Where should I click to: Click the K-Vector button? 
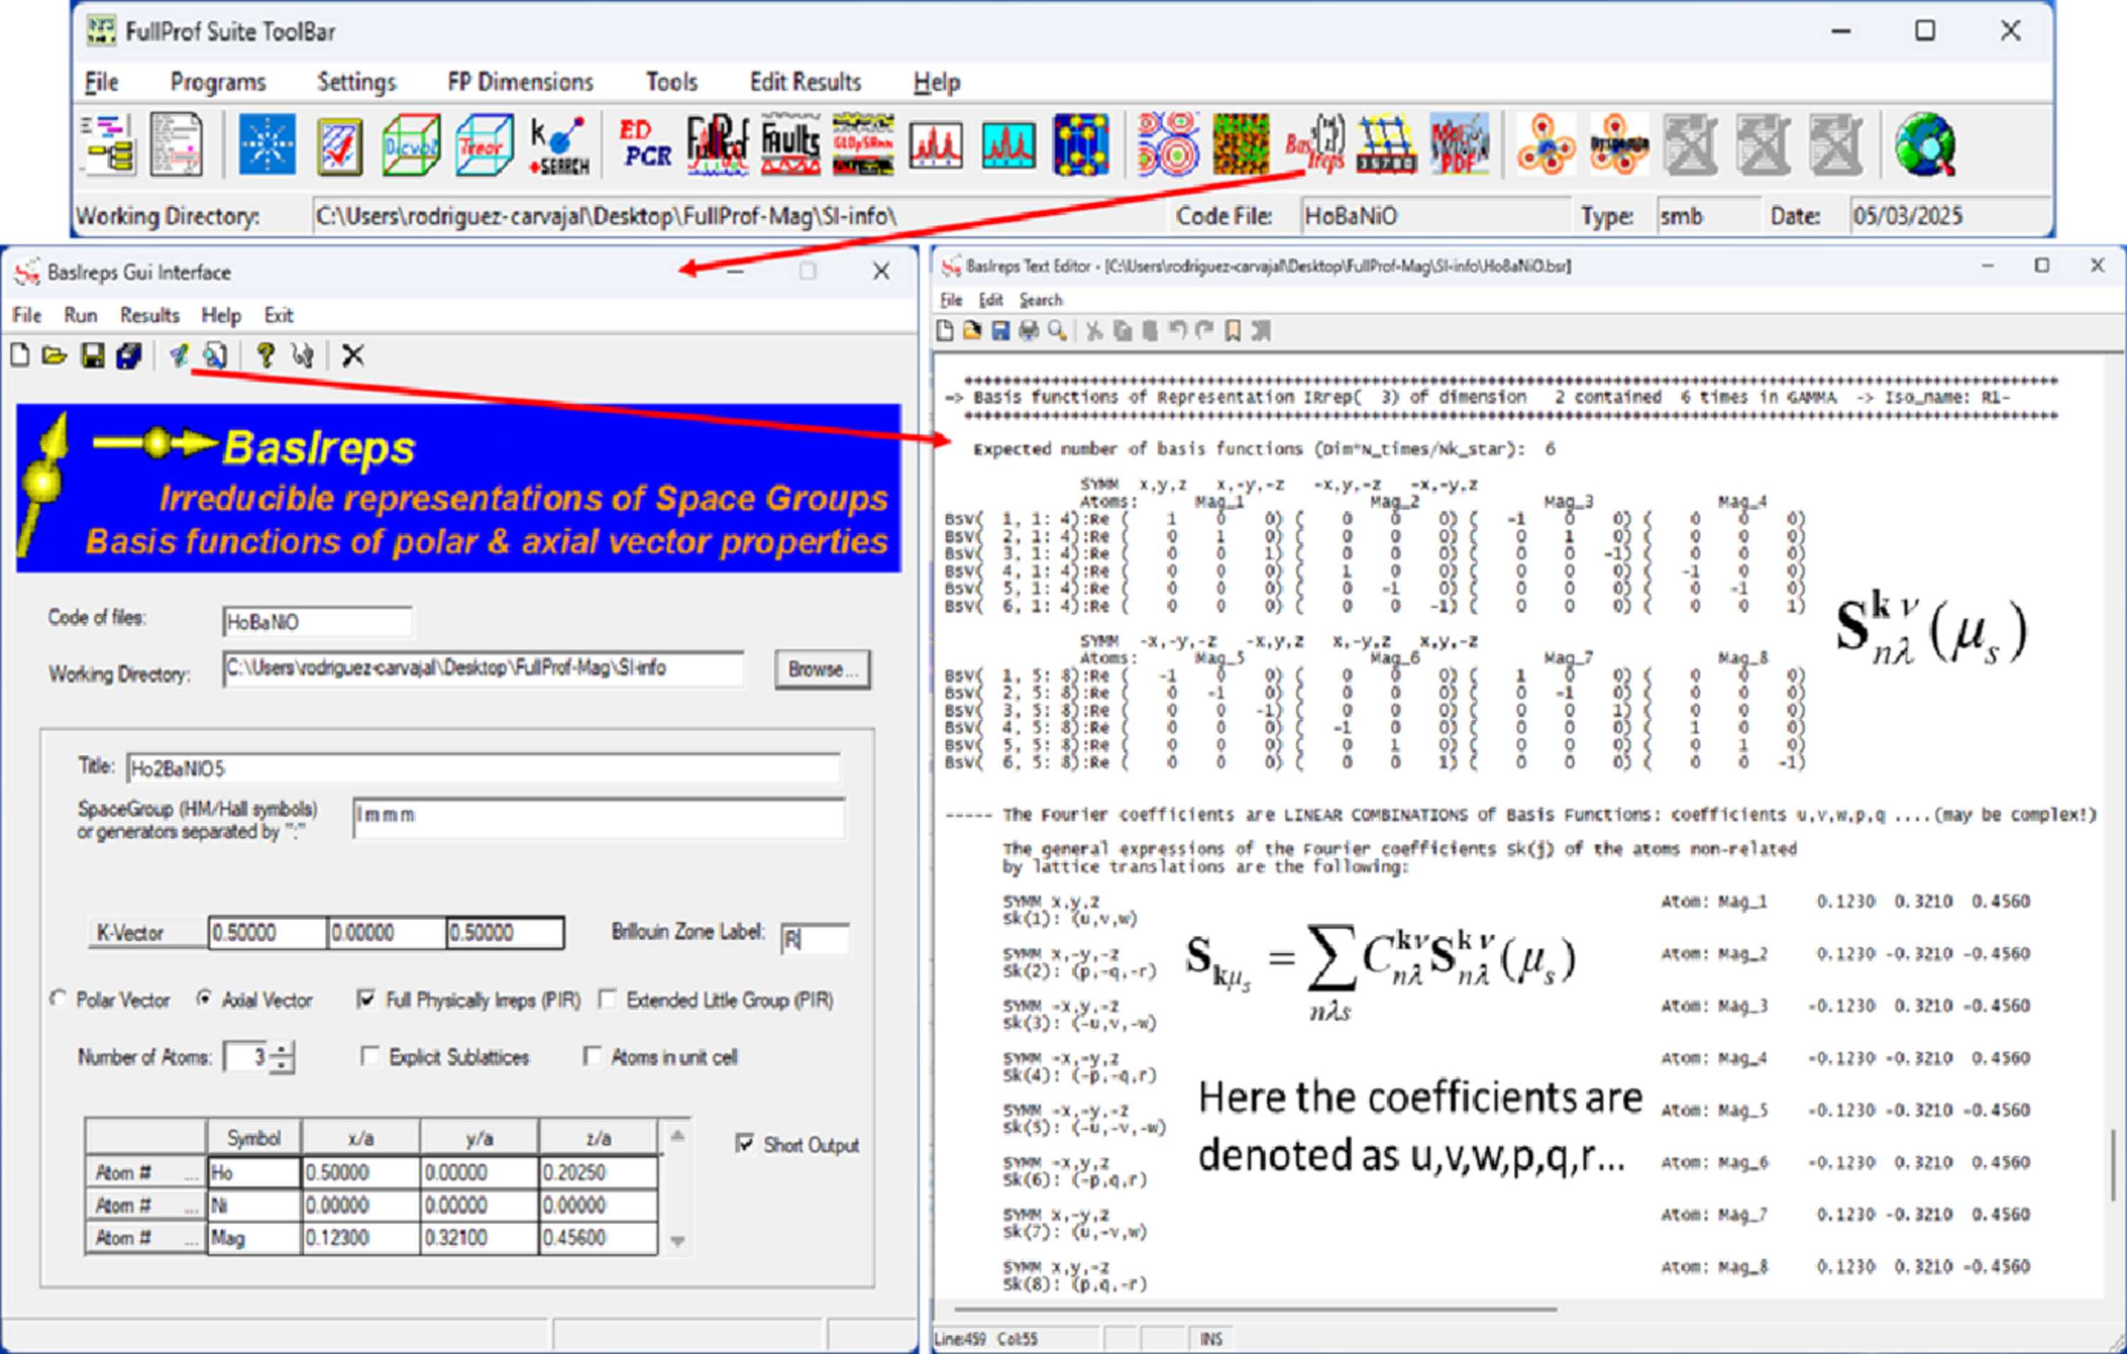pos(147,933)
